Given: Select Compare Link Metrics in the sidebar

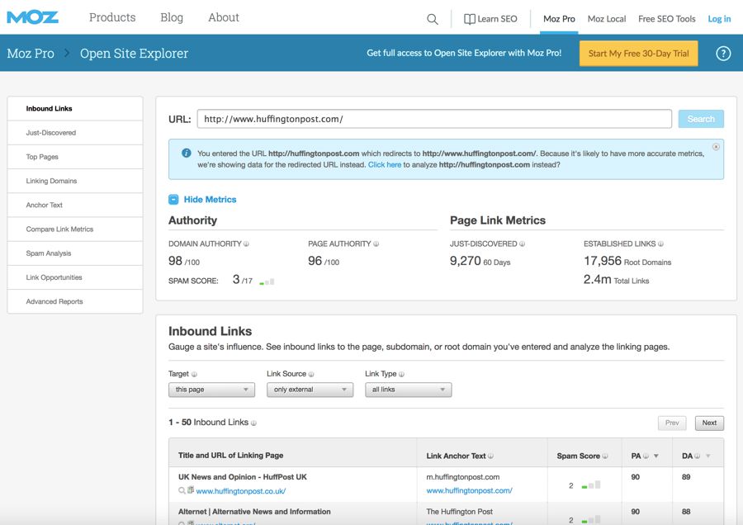Looking at the screenshot, I should 75,229.
